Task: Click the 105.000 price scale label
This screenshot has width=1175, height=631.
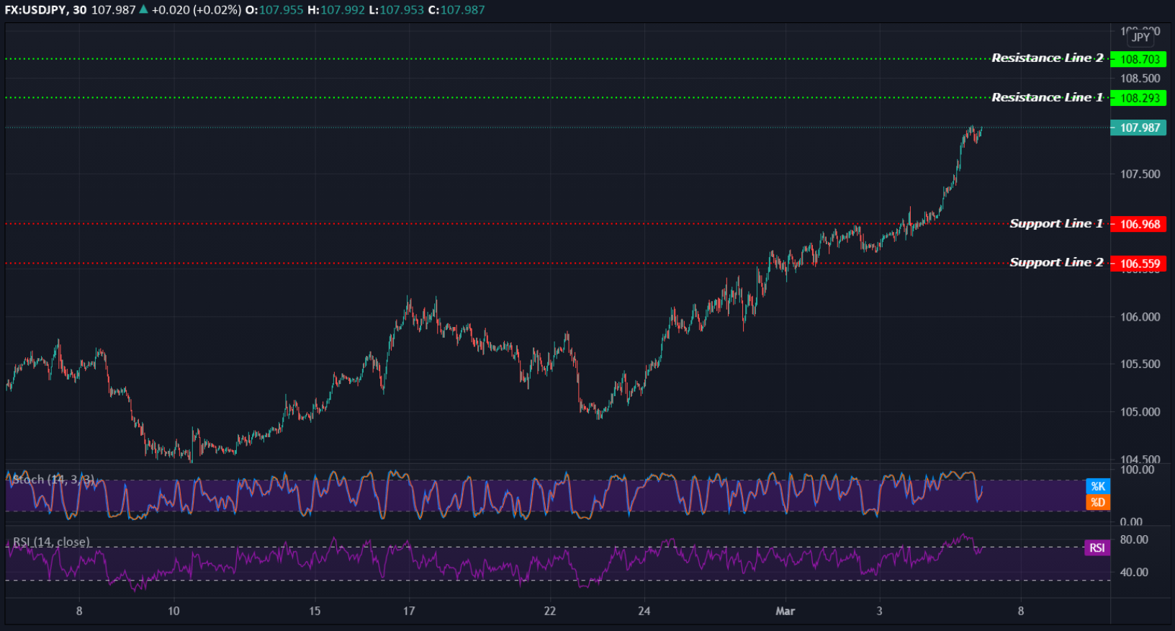Action: 1140,411
